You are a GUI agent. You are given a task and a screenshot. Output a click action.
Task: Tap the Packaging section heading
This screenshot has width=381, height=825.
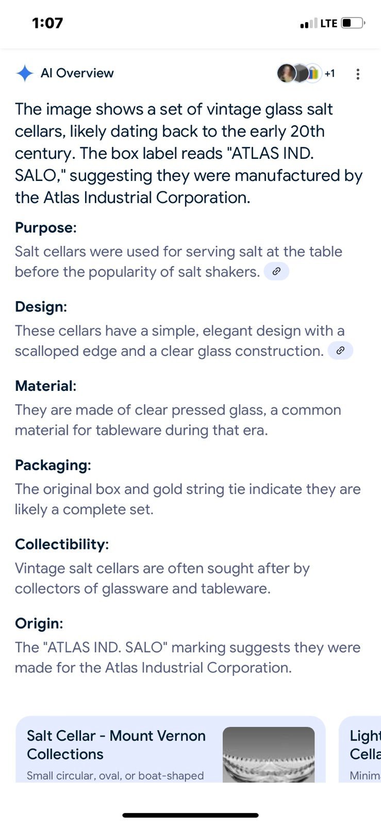click(53, 465)
